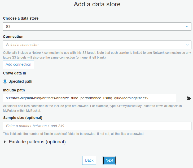Expand the "Exclude patterns (optional)" section label
The width and height of the screenshot is (193, 168).
click(x=37, y=142)
